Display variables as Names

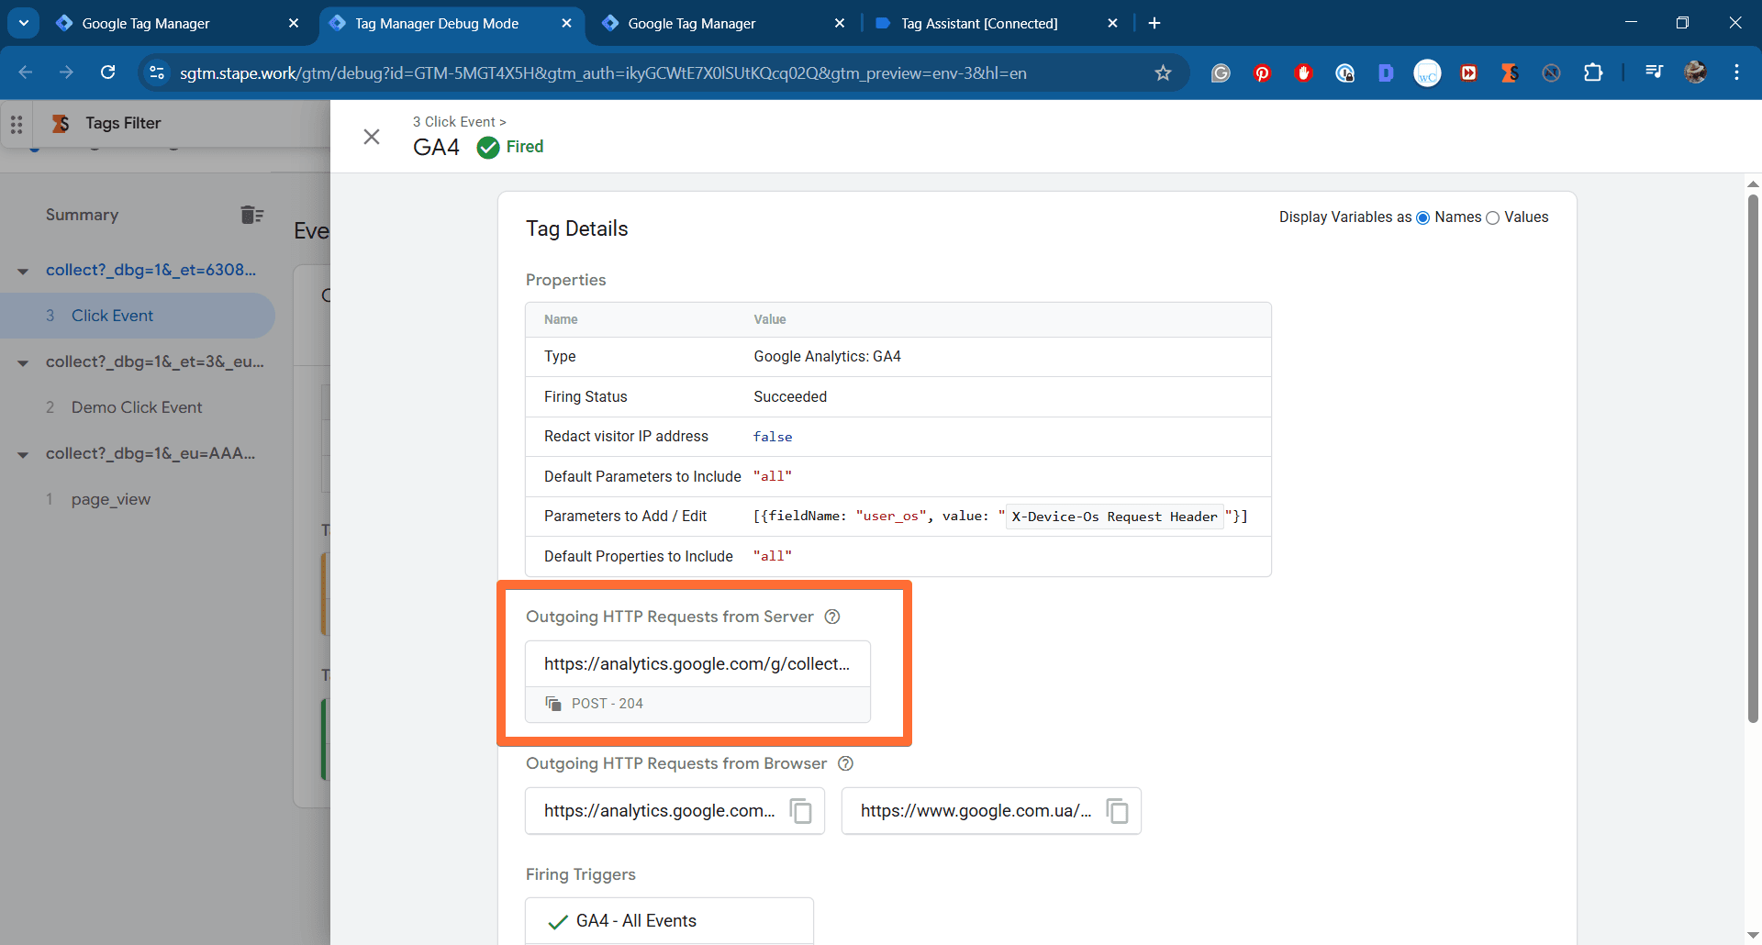1423,217
